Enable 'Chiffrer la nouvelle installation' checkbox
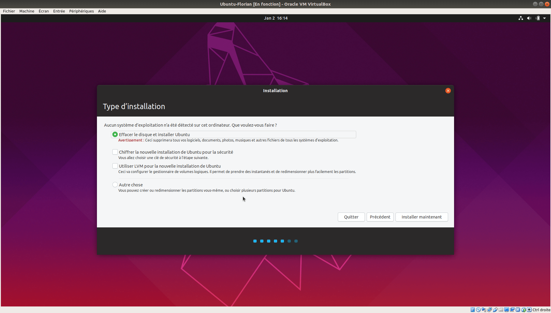551x313 pixels. (115, 152)
